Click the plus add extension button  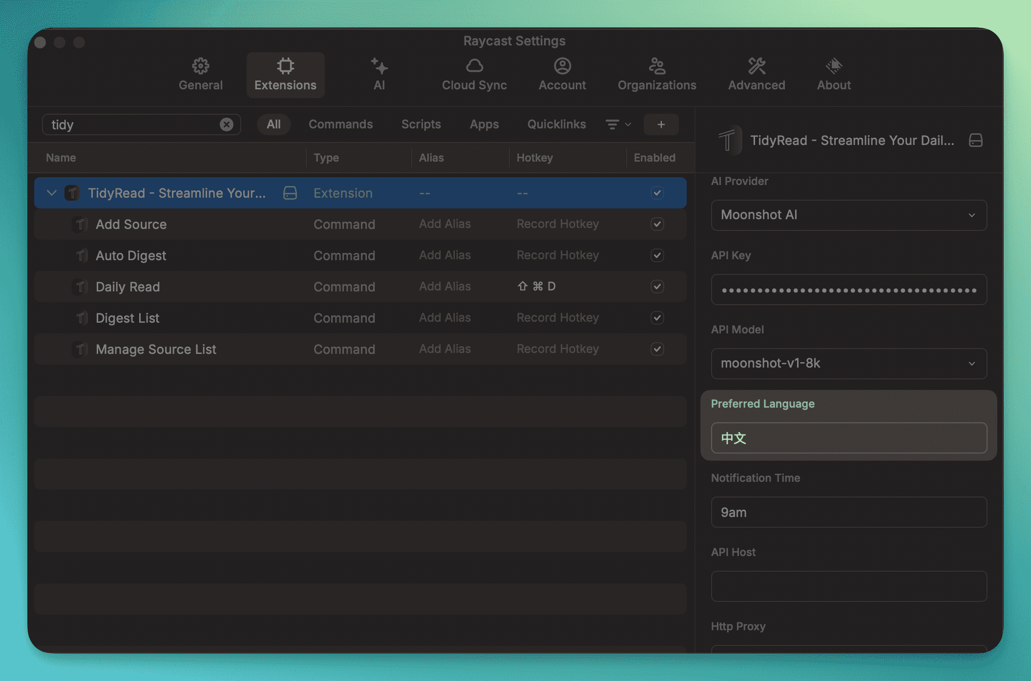pos(661,124)
